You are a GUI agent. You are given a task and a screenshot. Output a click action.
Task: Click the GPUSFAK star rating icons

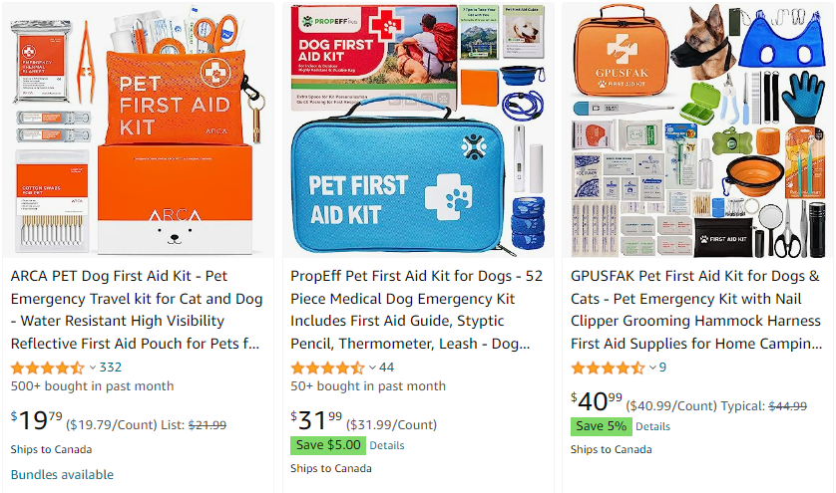coord(608,368)
